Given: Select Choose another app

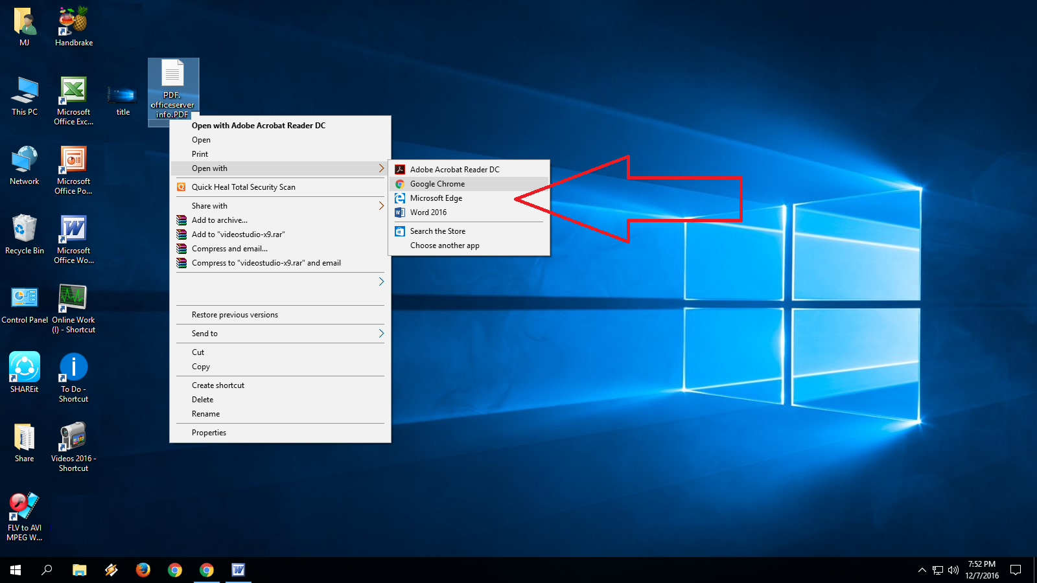Looking at the screenshot, I should tap(445, 245).
